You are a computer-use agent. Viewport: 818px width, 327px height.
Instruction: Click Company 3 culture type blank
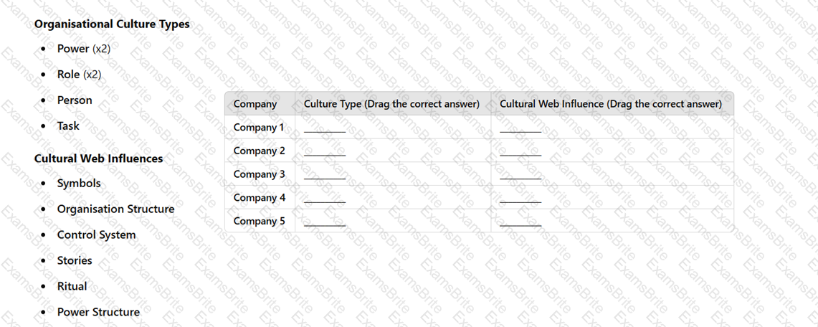click(325, 177)
